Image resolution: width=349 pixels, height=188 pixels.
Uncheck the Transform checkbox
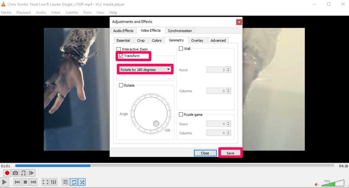click(121, 56)
